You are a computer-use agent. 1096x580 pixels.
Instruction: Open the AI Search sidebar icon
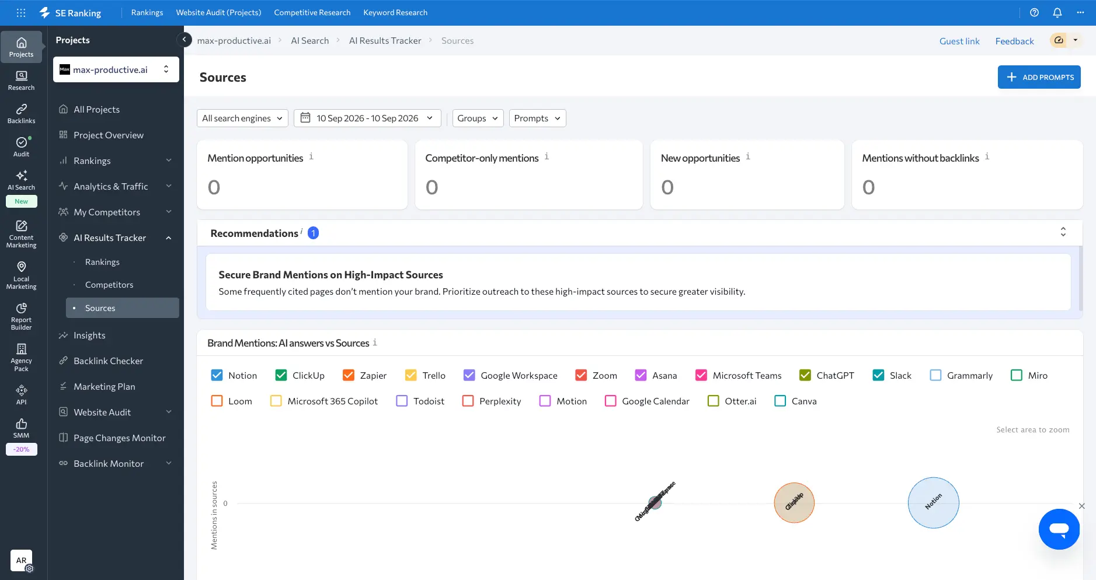click(x=21, y=180)
